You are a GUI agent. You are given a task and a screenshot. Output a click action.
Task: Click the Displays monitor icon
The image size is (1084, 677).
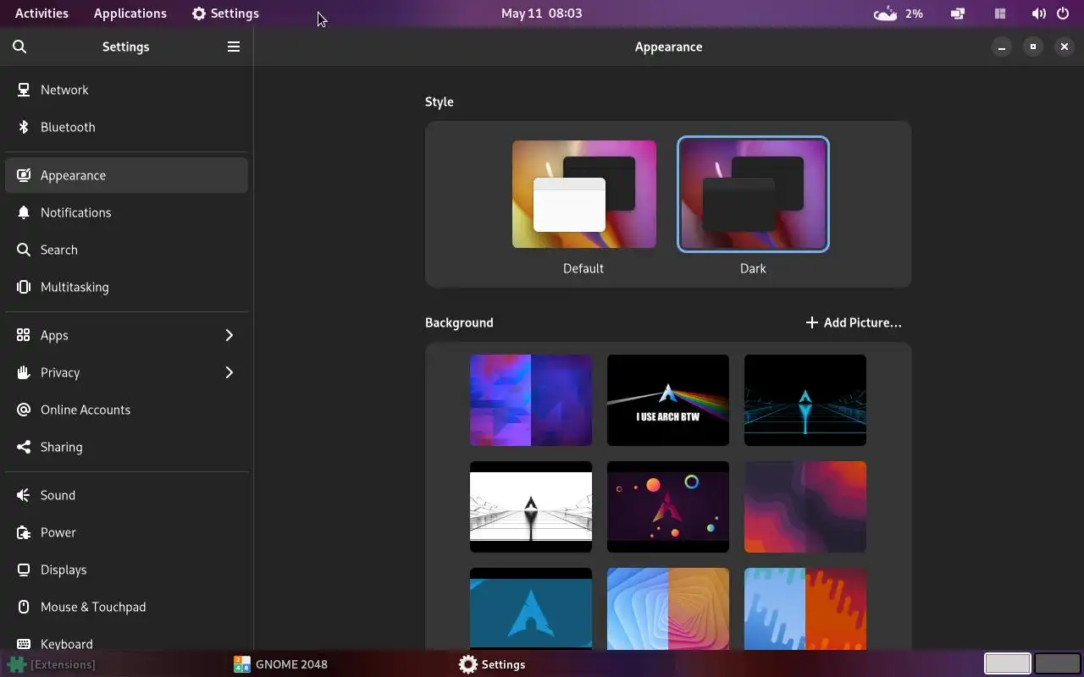(24, 570)
